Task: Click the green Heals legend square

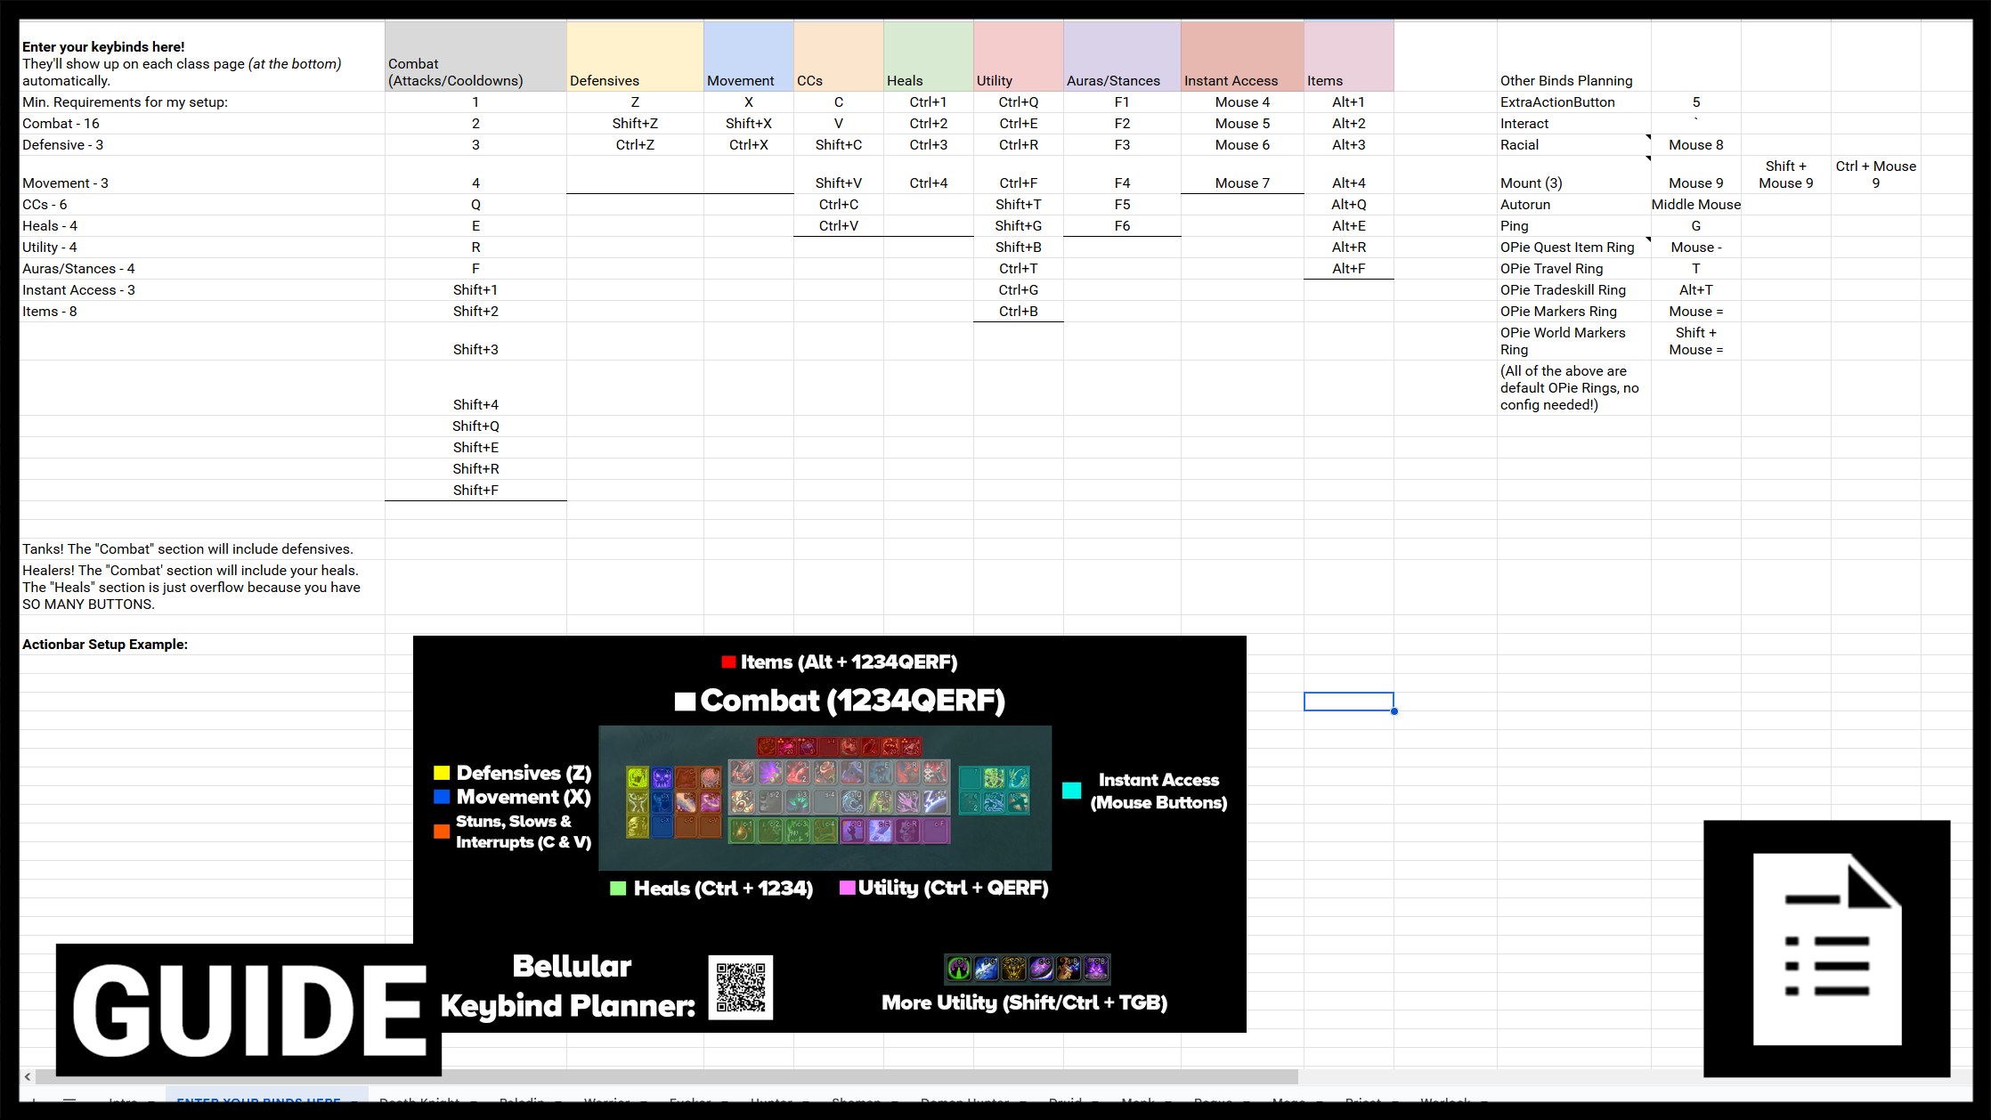Action: (618, 888)
